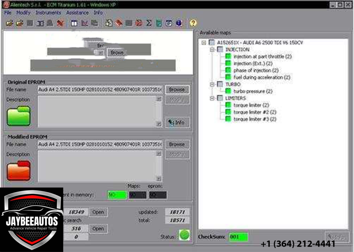
Task: Select injection (Ext.) (2) map
Action: 253,63
